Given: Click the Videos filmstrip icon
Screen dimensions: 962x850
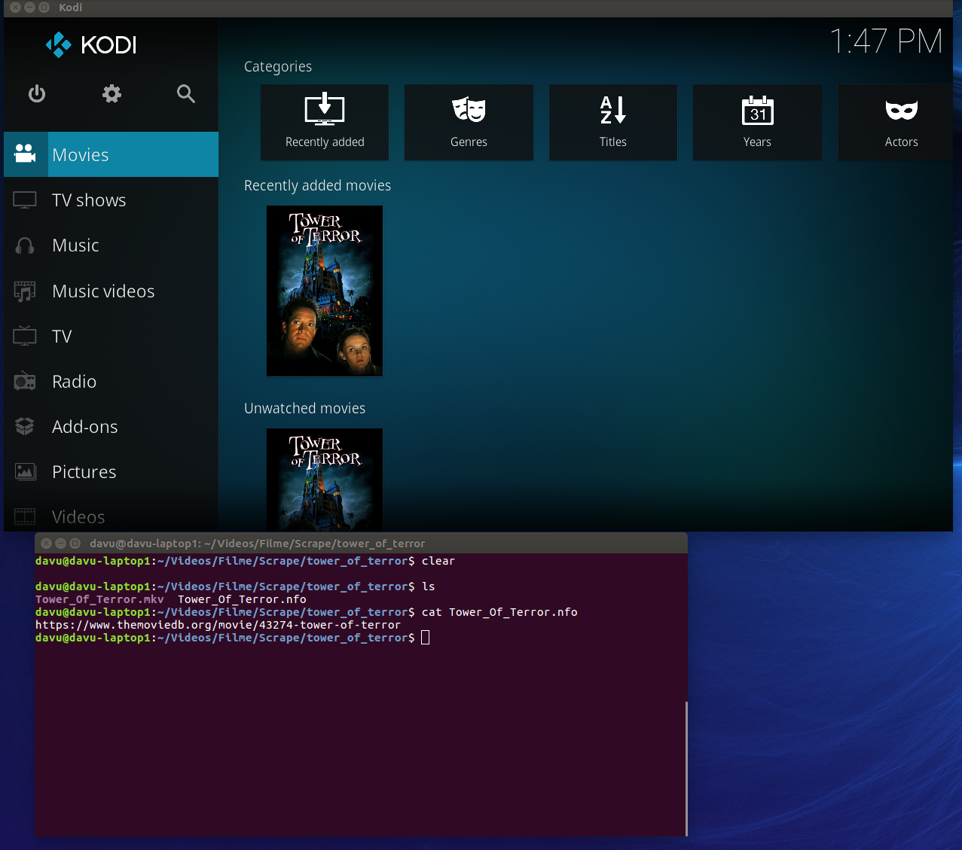Looking at the screenshot, I should pos(25,517).
